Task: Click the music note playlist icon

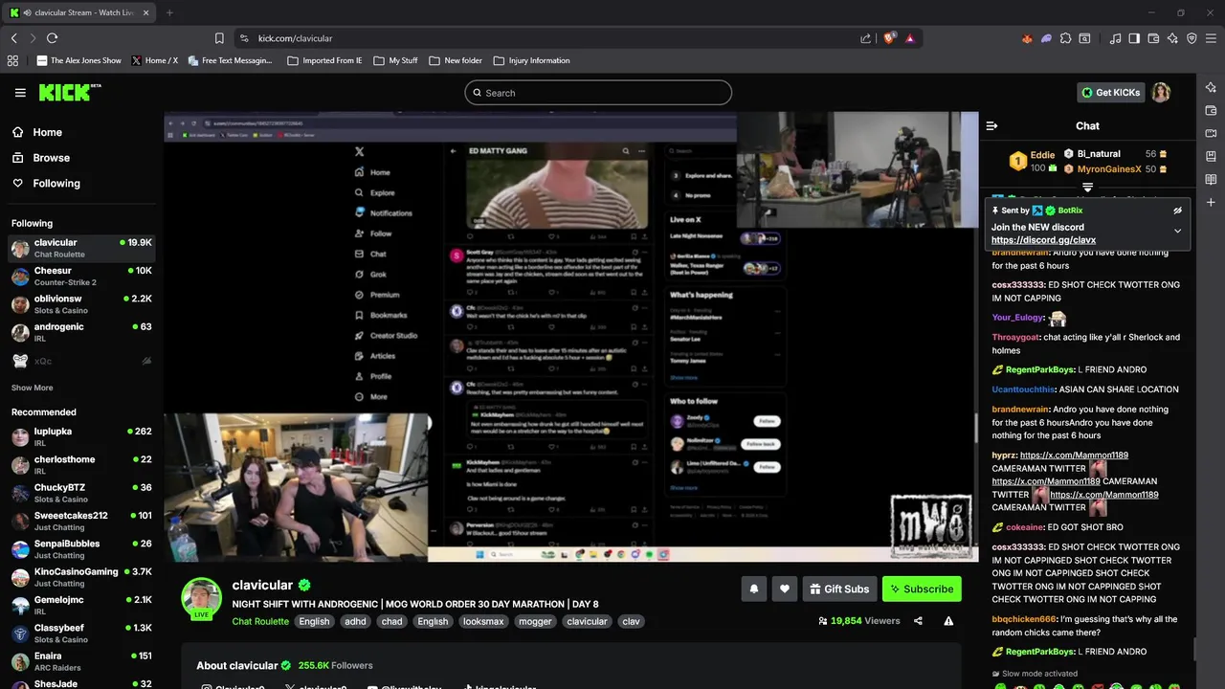Action: tap(1115, 38)
